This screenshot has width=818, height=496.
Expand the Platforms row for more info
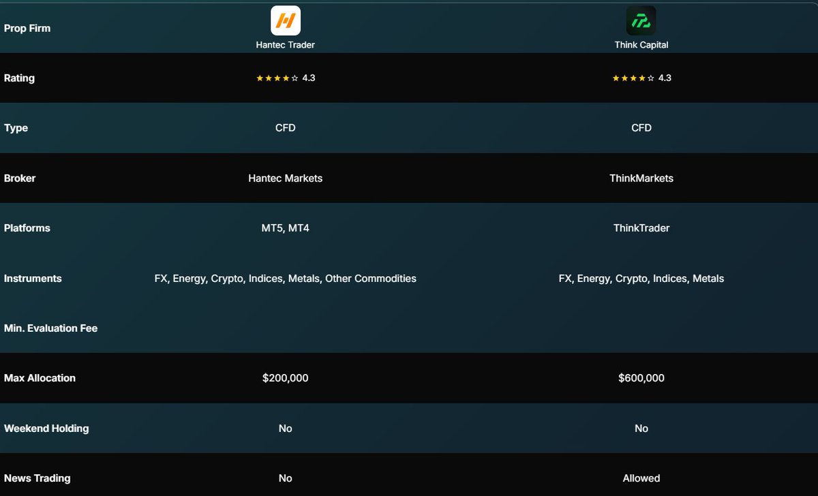tap(27, 228)
